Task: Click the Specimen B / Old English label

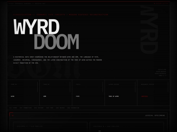Action: pyautogui.click(x=106, y=126)
